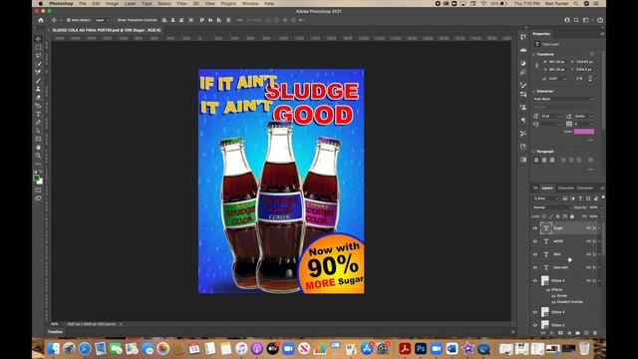Open Photoshop from the Dock
638x359 pixels.
tap(421, 348)
